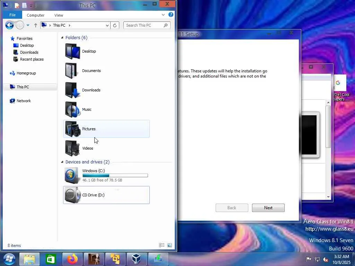355x266 pixels.
Task: Select This PC in the navigation pane
Action: pyautogui.click(x=23, y=87)
